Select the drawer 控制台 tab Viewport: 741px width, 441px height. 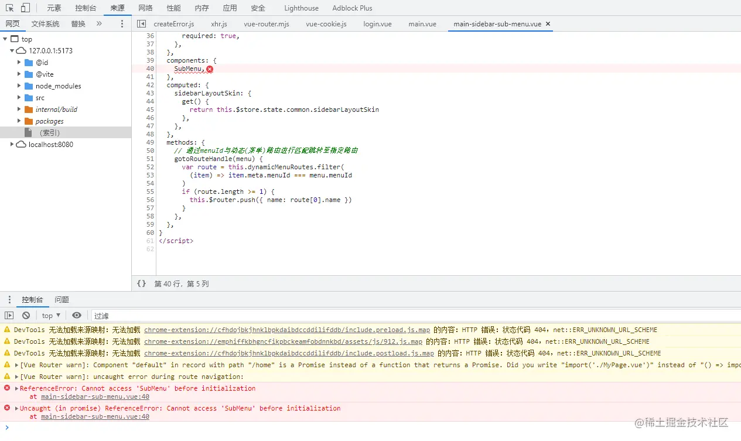pyautogui.click(x=32, y=300)
